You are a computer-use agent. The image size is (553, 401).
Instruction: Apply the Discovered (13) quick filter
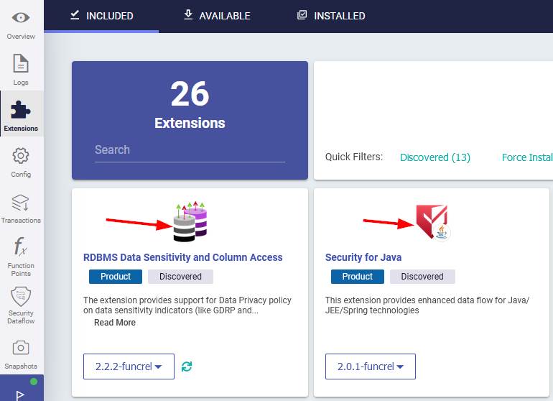click(x=435, y=157)
